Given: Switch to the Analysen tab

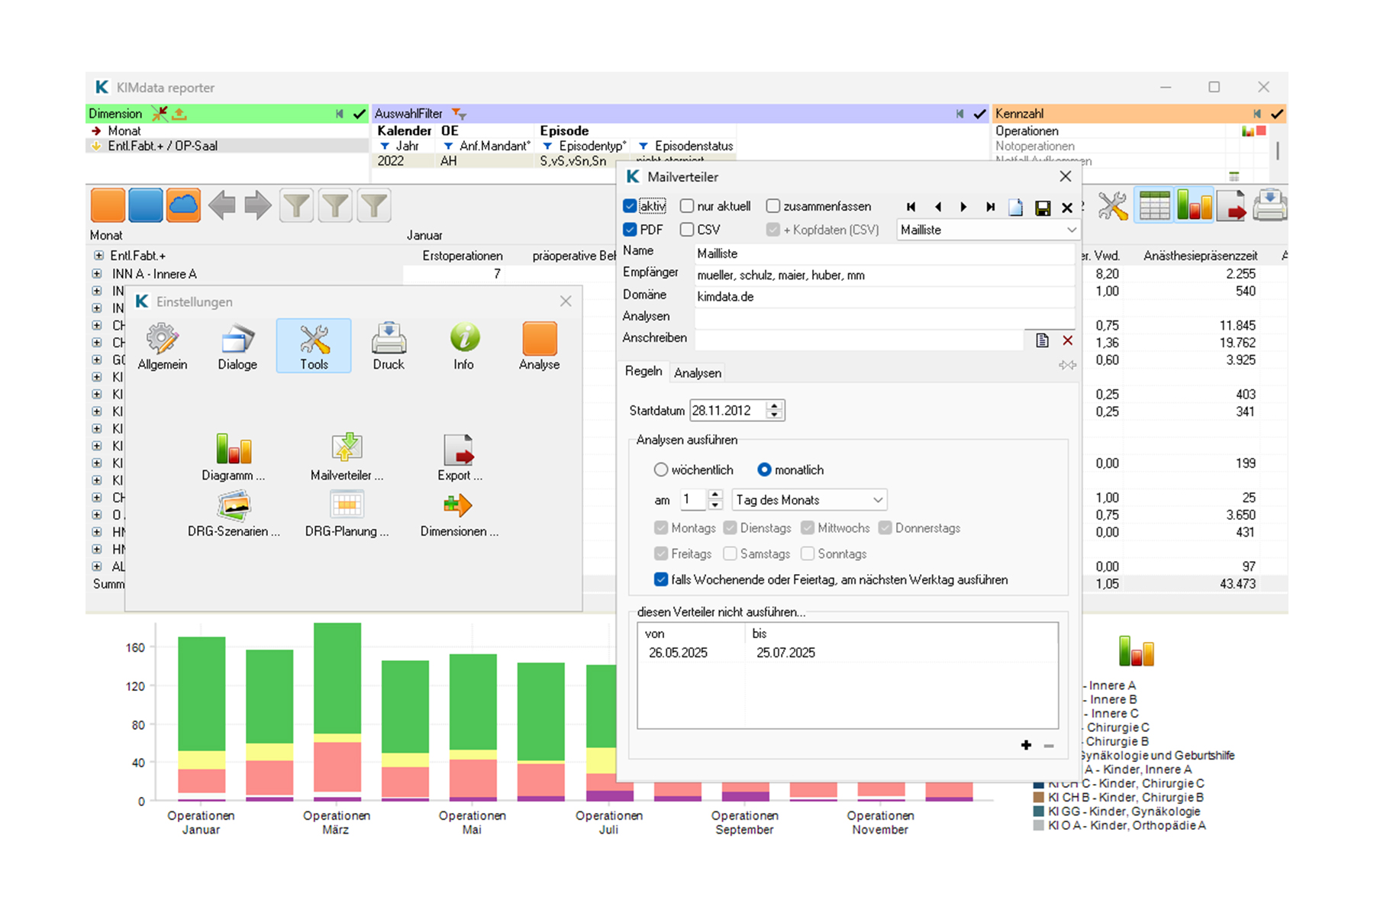Looking at the screenshot, I should click(697, 373).
